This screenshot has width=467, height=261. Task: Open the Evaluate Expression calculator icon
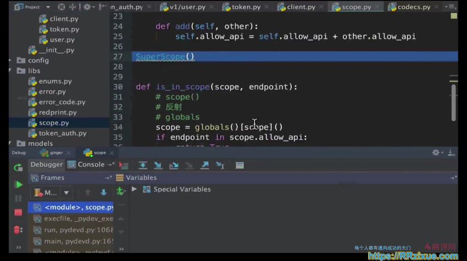[x=240, y=165]
